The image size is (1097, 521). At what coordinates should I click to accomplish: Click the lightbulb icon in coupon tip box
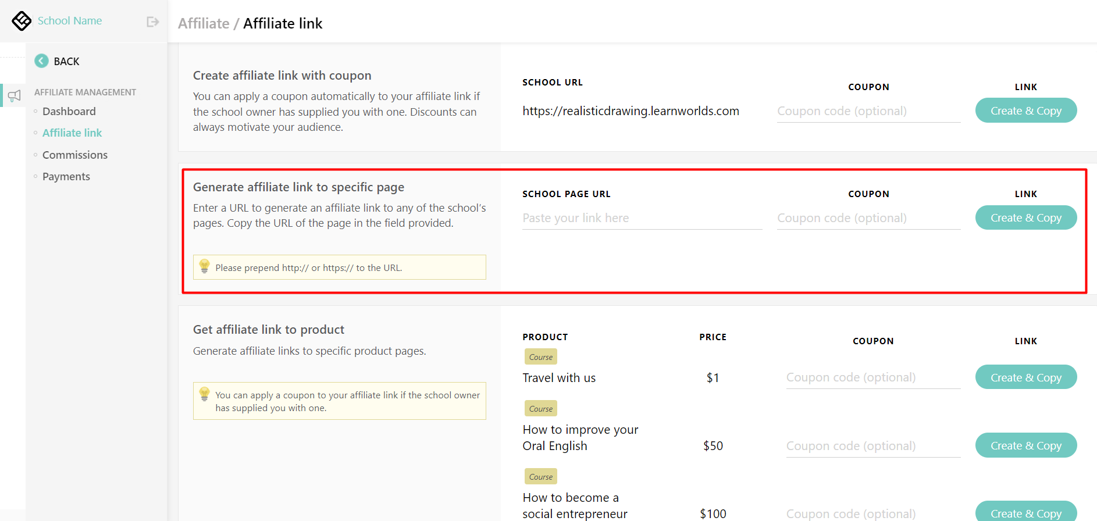point(205,394)
